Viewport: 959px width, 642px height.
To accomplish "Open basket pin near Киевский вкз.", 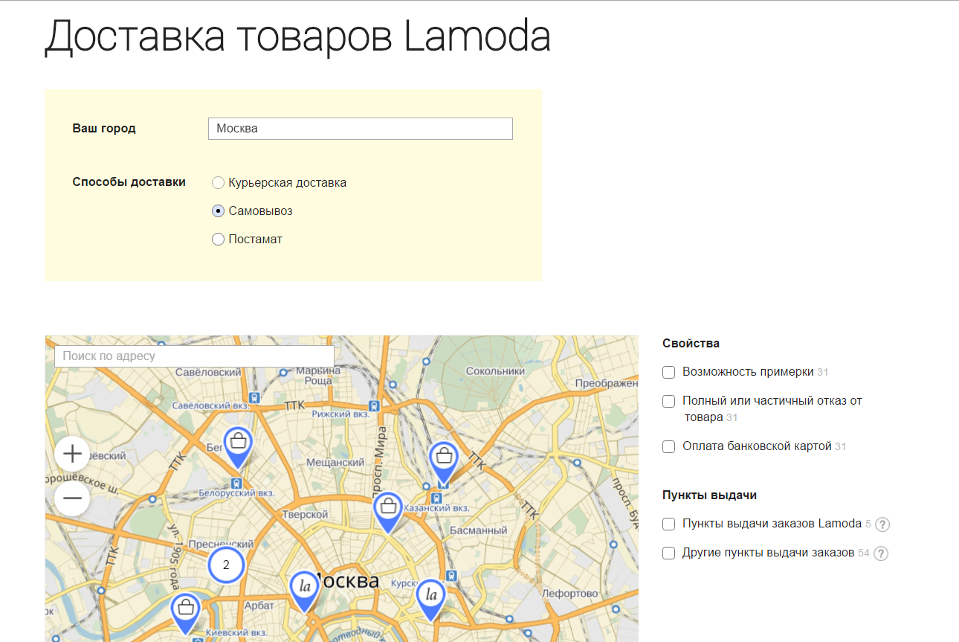I will (186, 614).
